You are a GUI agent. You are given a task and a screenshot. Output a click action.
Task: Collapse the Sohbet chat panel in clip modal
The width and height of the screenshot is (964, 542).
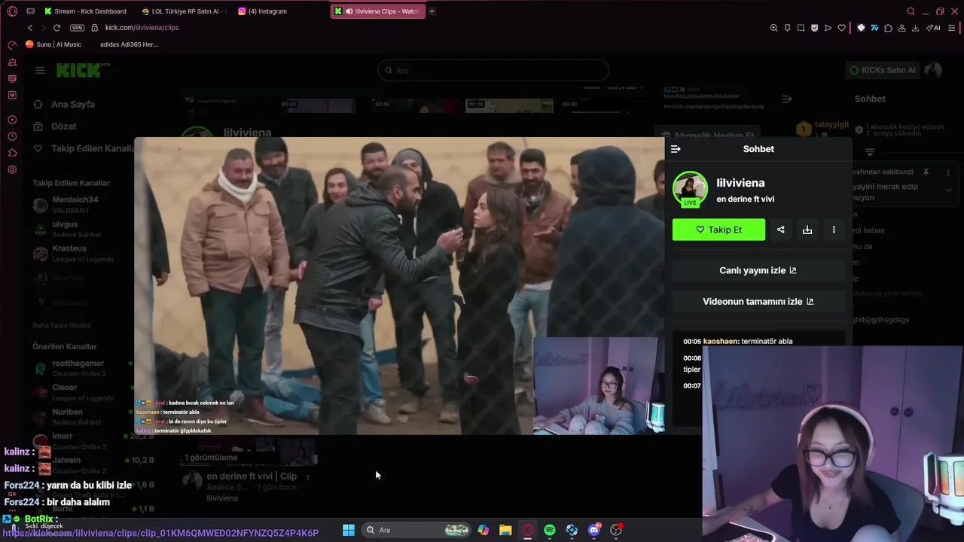[676, 149]
